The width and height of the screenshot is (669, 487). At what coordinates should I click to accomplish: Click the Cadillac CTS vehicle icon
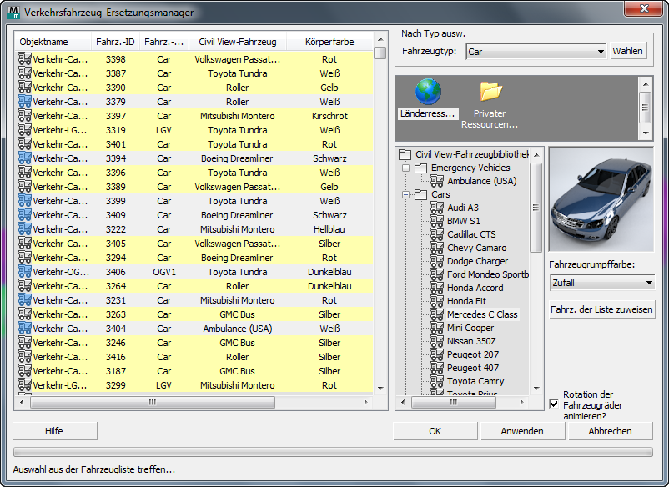(437, 234)
